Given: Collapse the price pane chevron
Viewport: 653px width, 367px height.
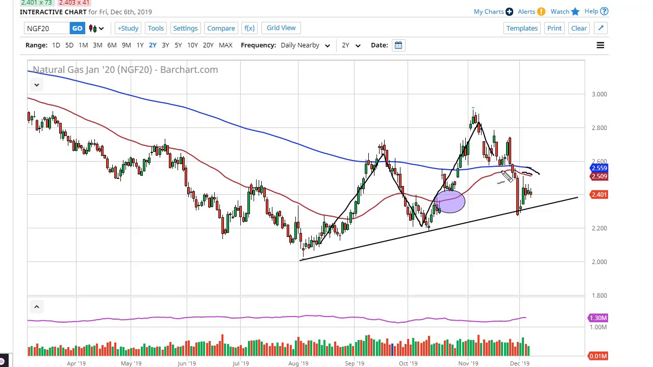Looking at the screenshot, I should (x=37, y=85).
